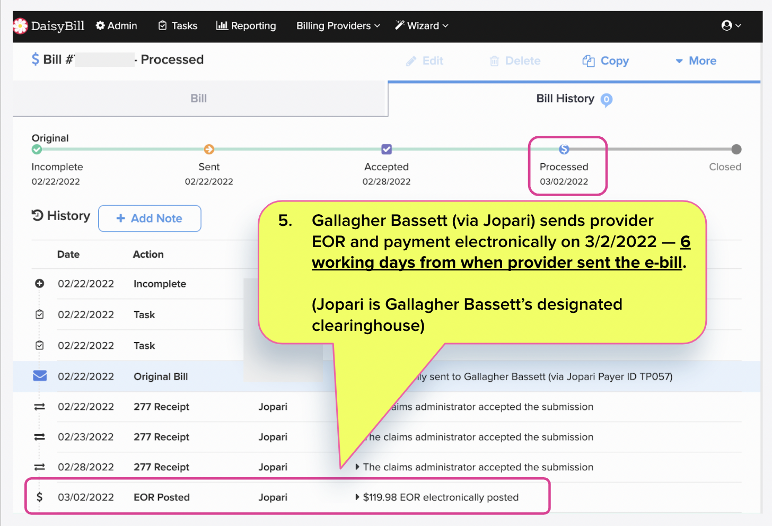
Task: Click the Accepted checkmark step on timeline
Action: pos(387,150)
